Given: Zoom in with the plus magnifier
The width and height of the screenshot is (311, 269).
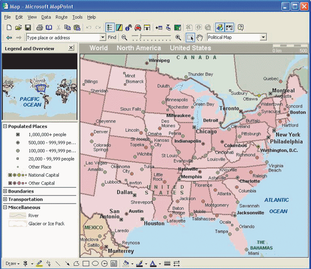Looking at the screenshot, I should pos(178,37).
